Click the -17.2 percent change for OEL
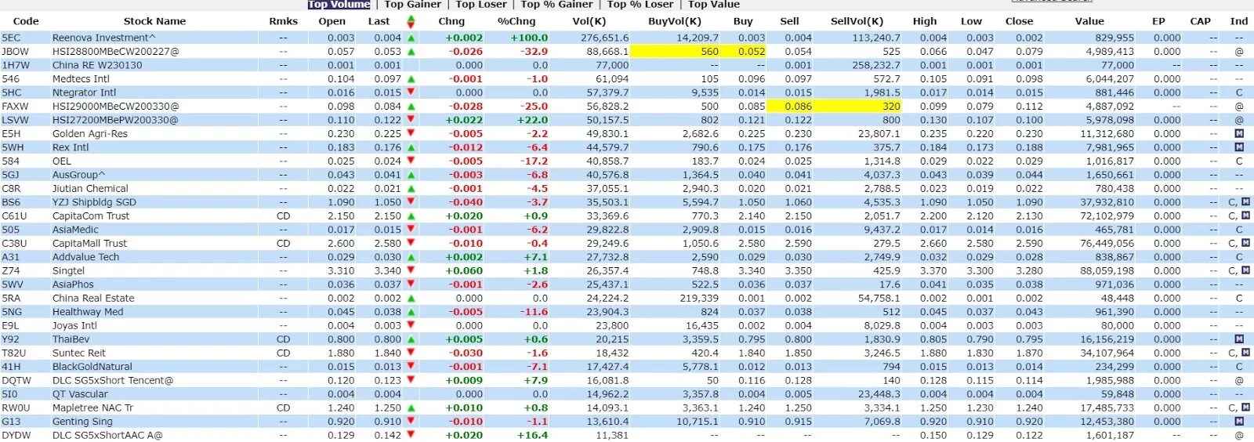 (535, 161)
